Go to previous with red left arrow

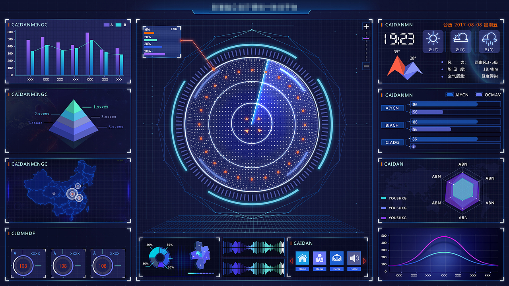[x=291, y=261]
